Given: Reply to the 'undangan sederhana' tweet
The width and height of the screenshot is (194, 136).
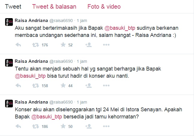Looking at the screenshot, I should [x=18, y=45].
